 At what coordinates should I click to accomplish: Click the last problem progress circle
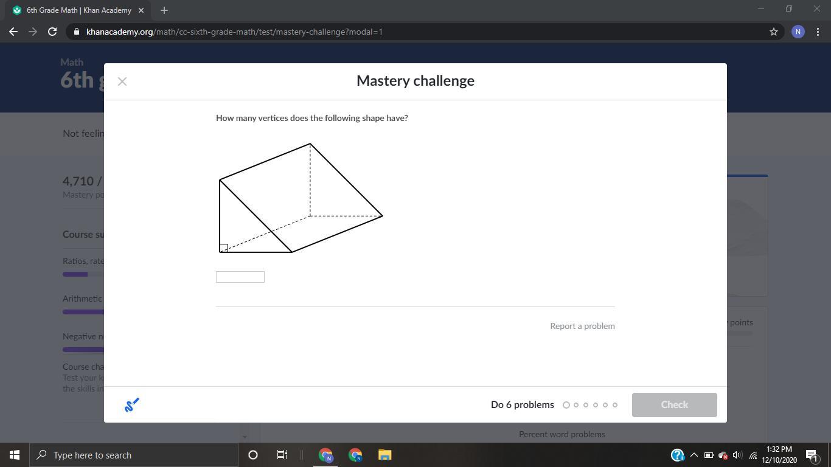pos(615,405)
